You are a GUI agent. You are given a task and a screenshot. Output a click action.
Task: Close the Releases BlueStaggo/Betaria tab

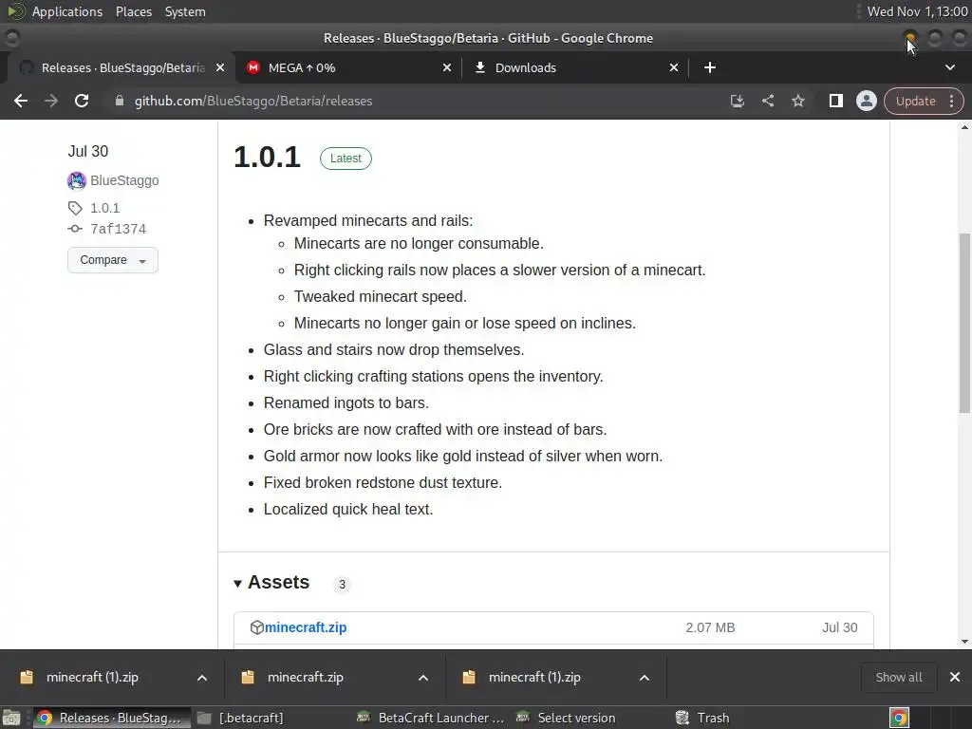pyautogui.click(x=220, y=67)
